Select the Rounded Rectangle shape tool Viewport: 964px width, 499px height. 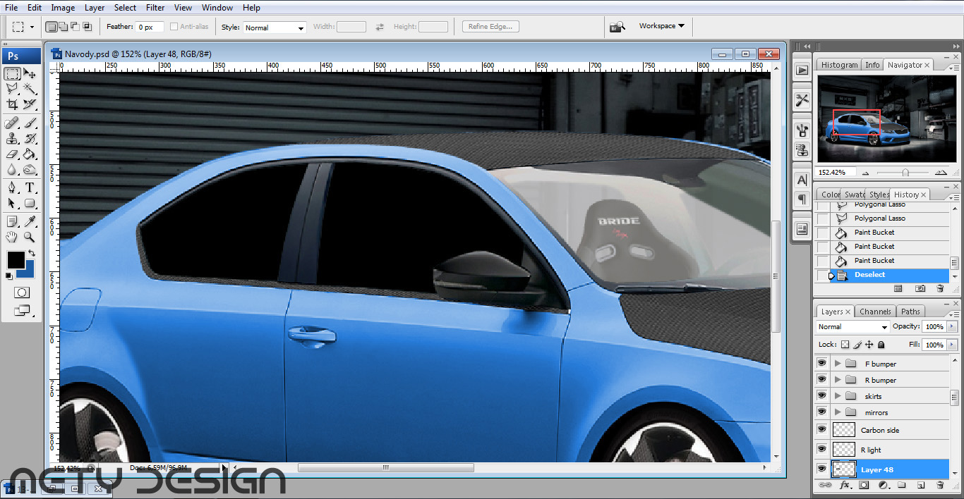point(30,204)
